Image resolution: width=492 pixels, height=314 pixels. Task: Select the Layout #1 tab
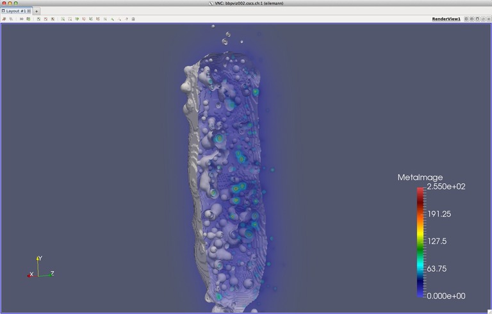15,11
